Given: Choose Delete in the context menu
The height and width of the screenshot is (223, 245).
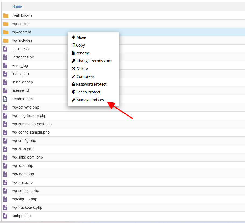Looking at the screenshot, I should coord(82,69).
